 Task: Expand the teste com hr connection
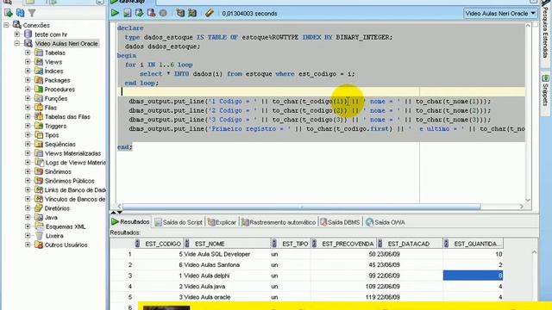17,34
